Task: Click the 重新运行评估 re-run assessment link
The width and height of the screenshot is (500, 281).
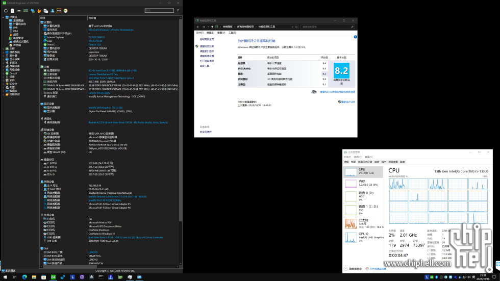Action: click(348, 102)
